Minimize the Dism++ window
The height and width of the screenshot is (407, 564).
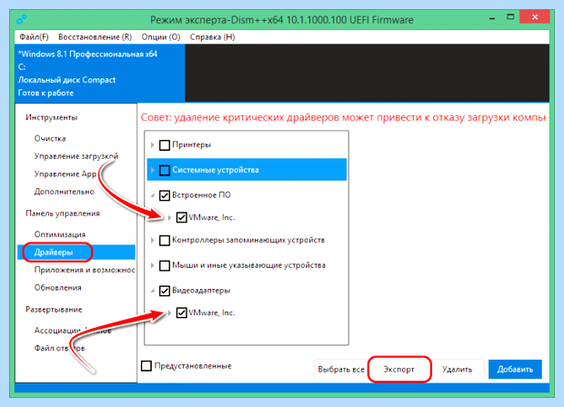492,17
